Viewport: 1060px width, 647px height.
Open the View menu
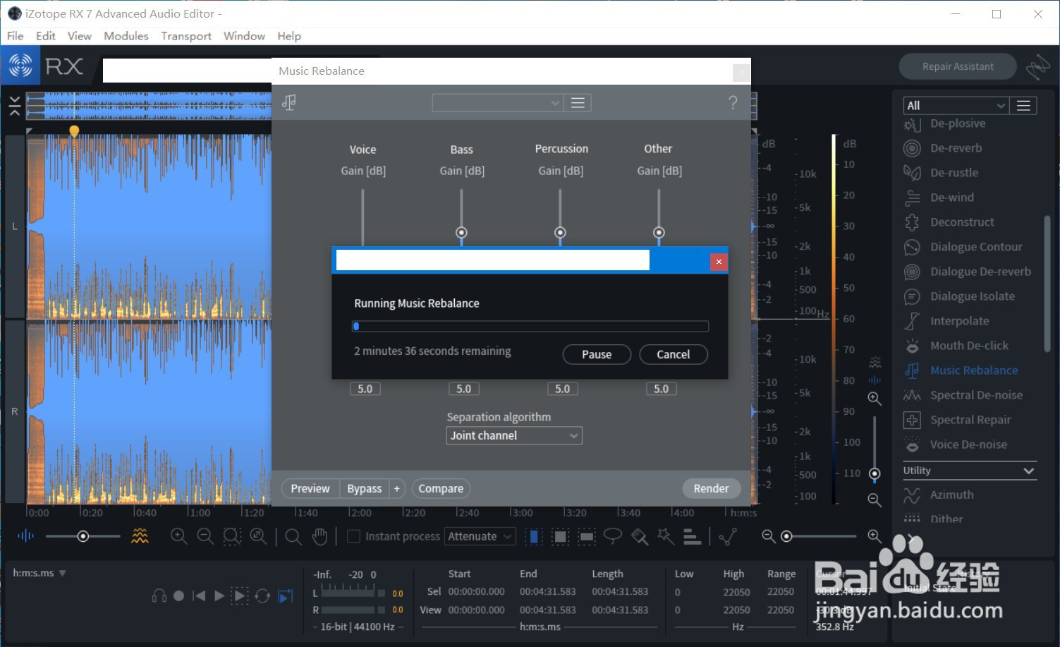(79, 36)
